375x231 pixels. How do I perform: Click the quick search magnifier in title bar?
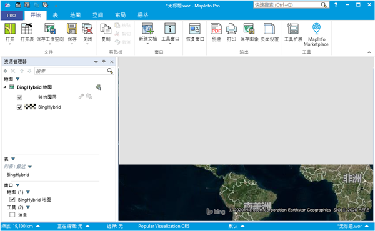[324, 5]
